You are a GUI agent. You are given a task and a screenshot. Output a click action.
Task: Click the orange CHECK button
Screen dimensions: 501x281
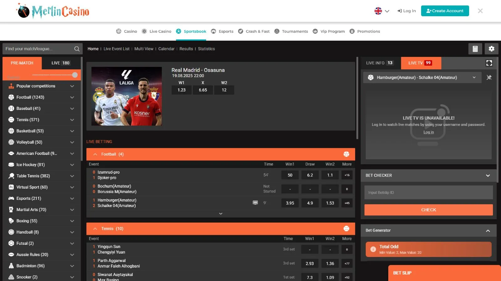(428, 210)
